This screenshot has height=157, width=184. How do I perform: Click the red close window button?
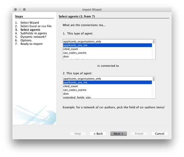15,9
